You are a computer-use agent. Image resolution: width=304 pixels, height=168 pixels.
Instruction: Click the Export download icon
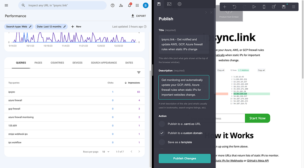pos(133,16)
